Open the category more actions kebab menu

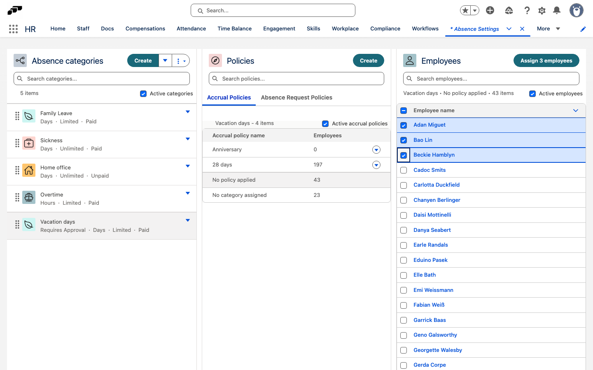(181, 61)
